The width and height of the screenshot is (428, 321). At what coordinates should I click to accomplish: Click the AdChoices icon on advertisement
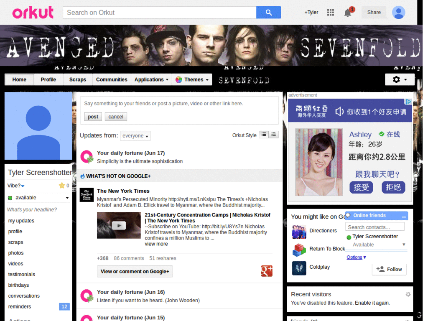408,102
